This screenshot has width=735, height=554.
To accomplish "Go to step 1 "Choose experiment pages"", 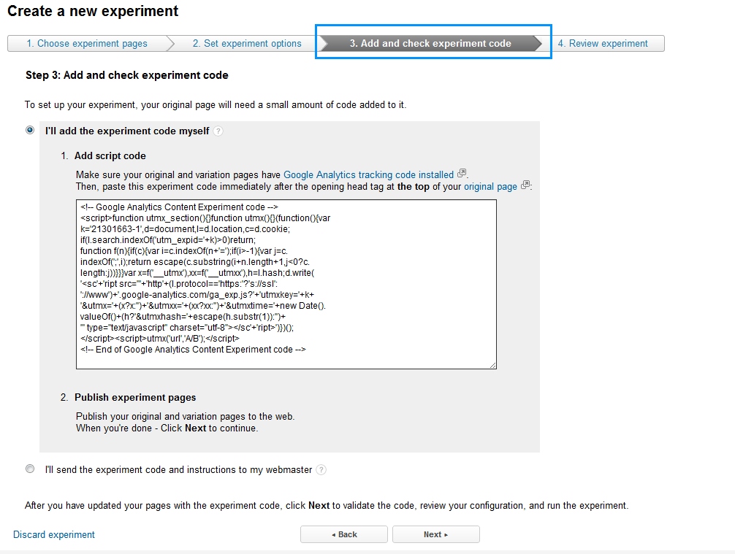I will point(87,44).
